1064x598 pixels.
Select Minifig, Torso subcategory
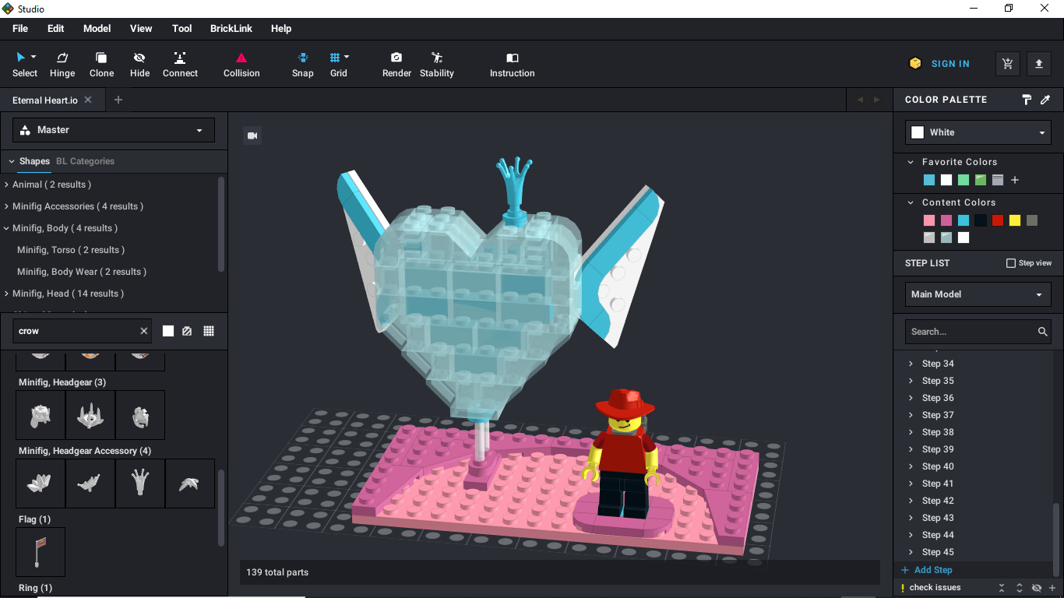tap(71, 250)
